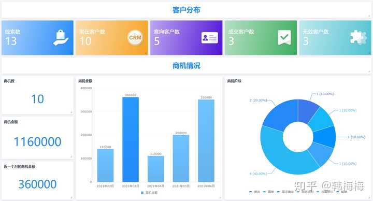This screenshot has width=373, height=201.
Task: Select the 2021年02月 bar
Action: [x=105, y=166]
